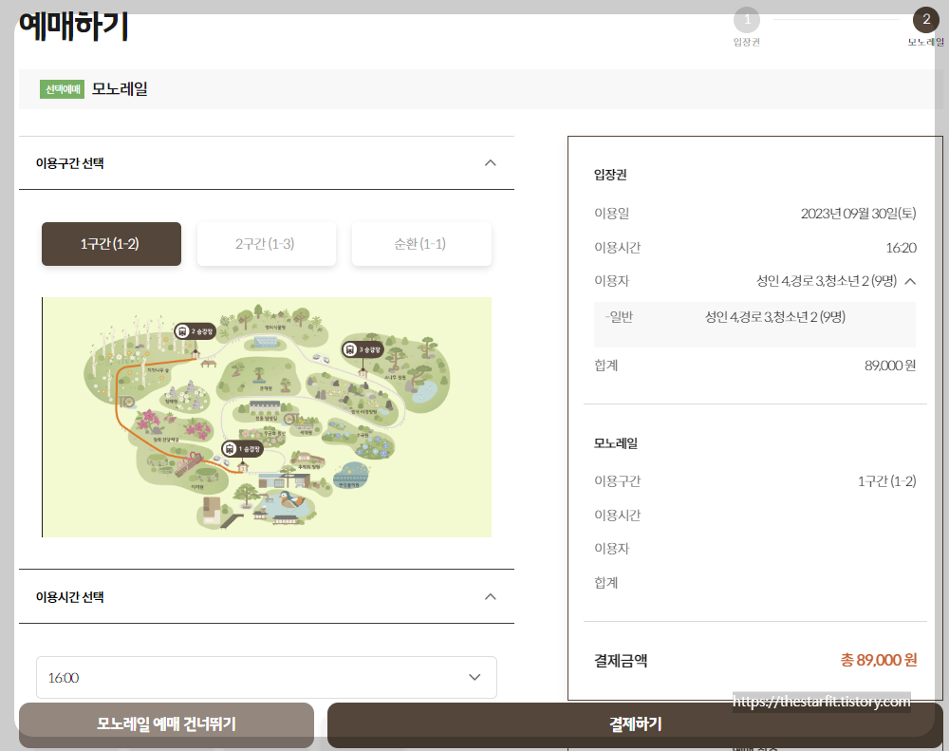Select the 순환 (1-1) route option
Screen dimensions: 949x751
421,243
